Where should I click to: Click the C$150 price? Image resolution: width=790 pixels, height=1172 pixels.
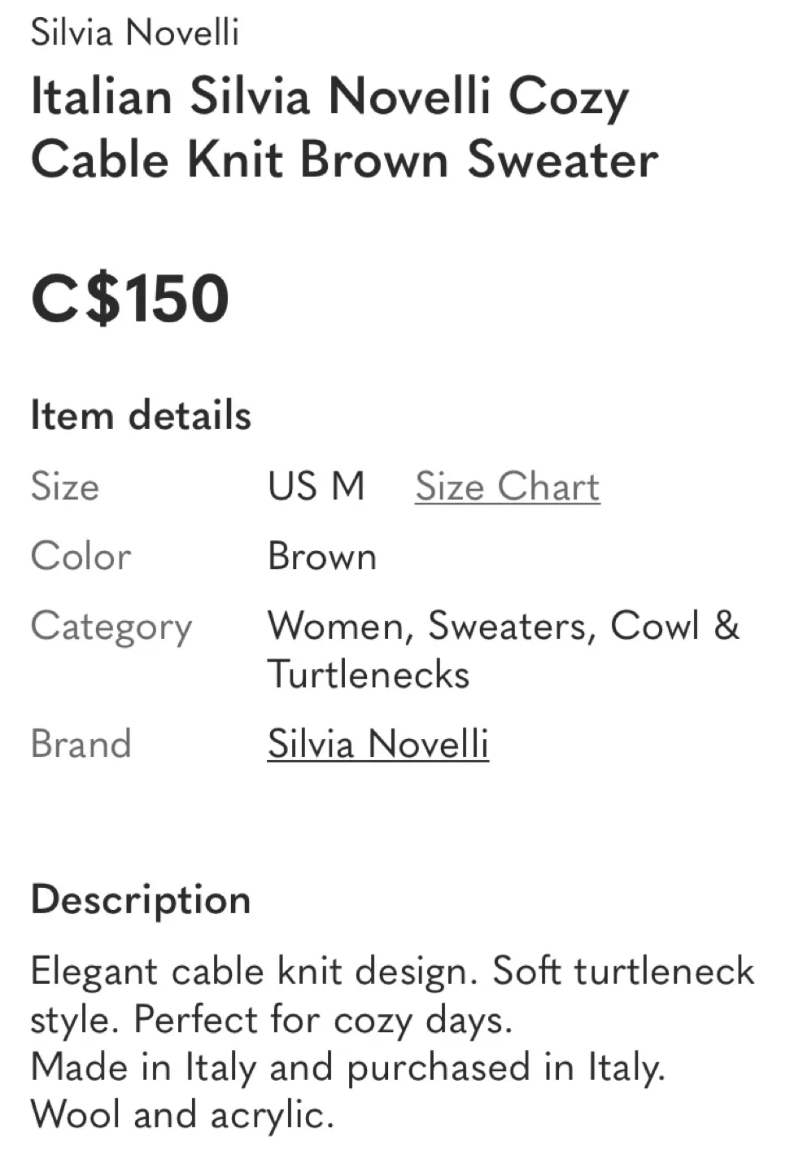pos(129,298)
